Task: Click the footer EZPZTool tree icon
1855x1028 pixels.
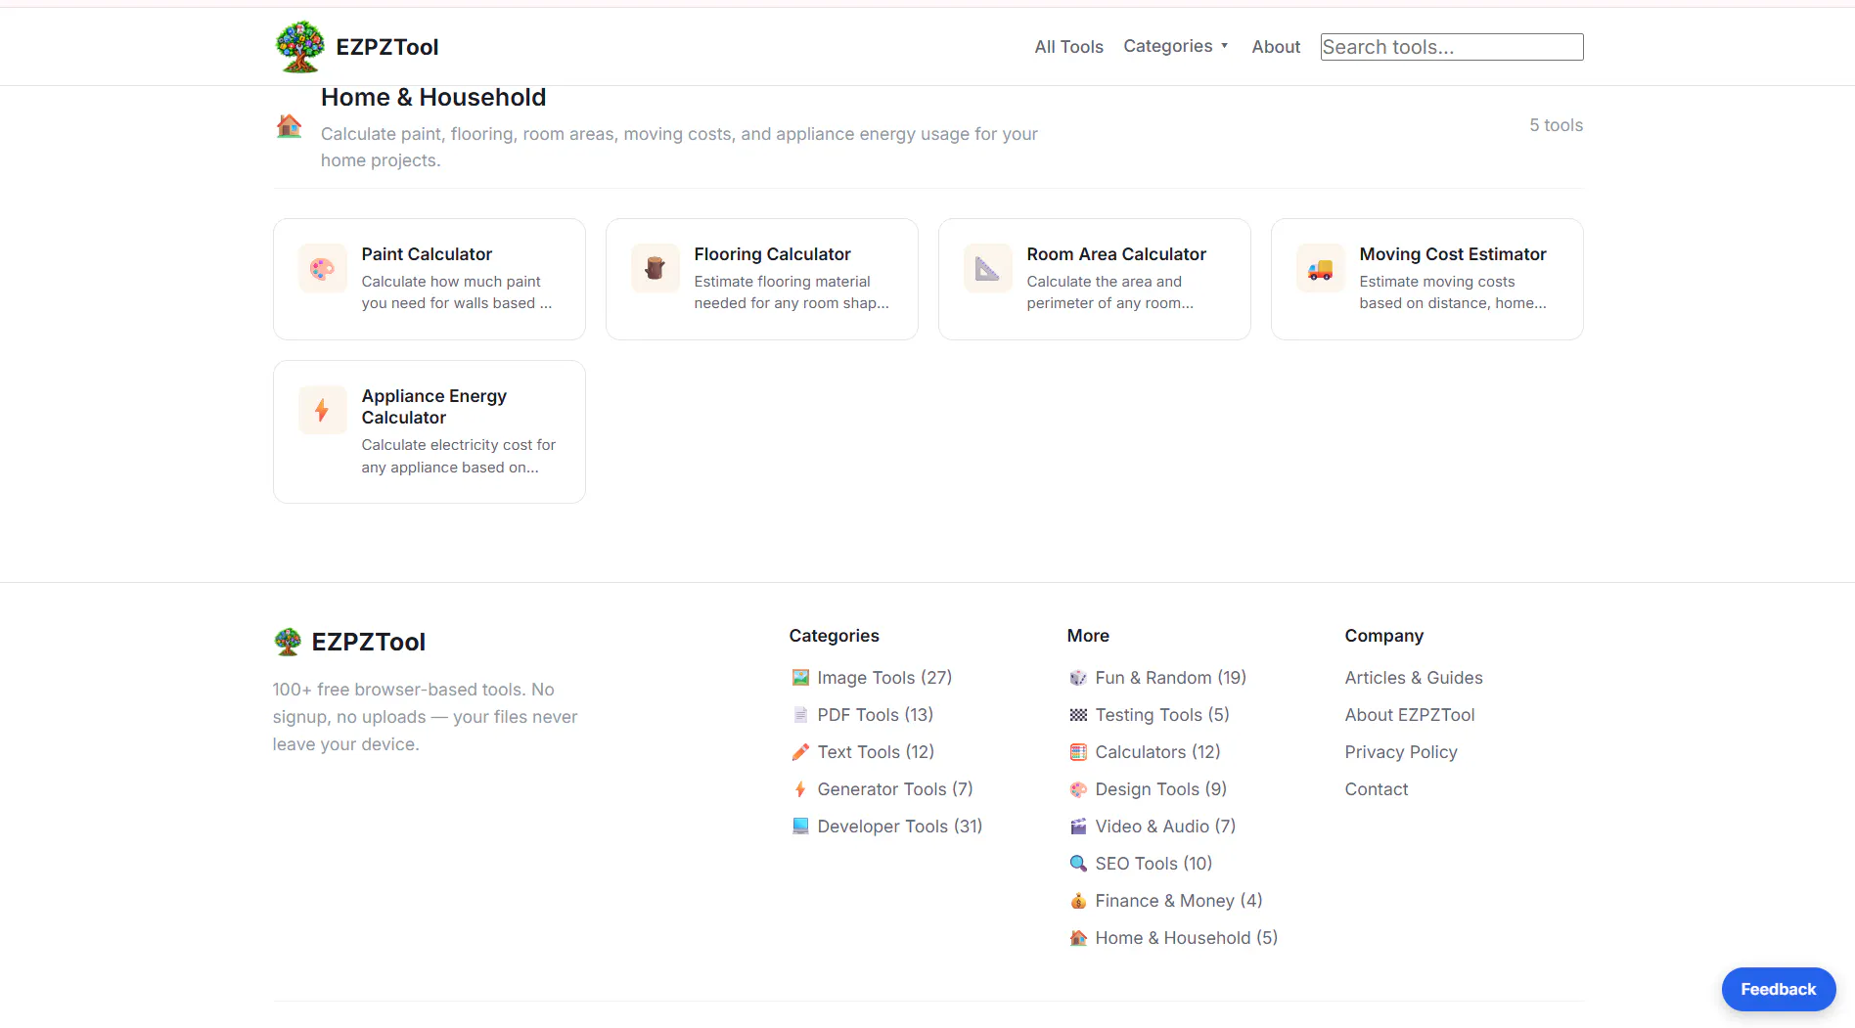Action: [288, 642]
